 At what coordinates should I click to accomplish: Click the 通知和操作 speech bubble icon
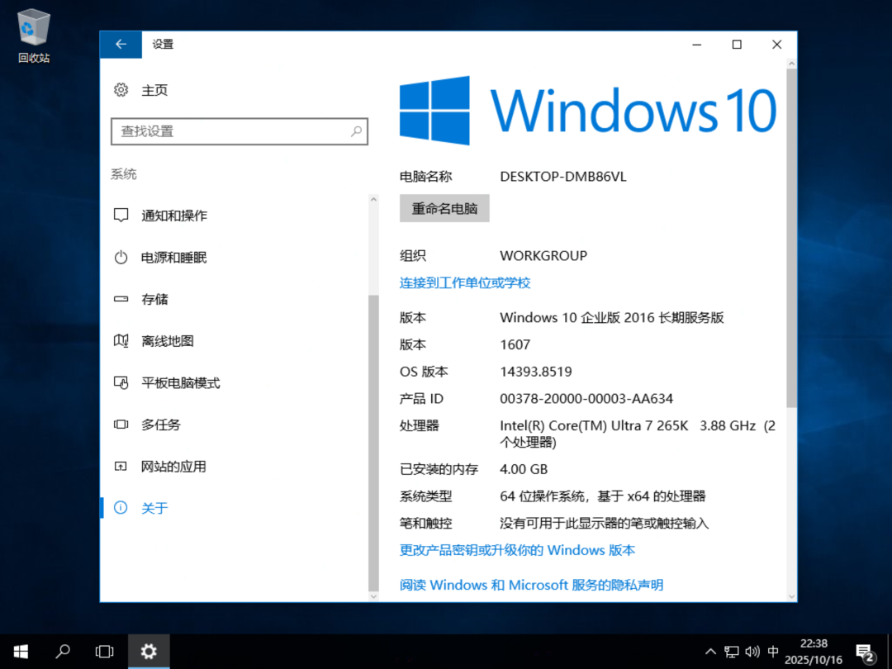point(121,215)
